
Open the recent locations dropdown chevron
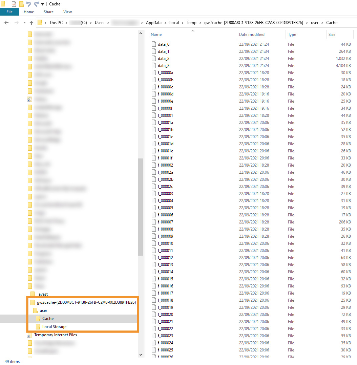tap(24, 23)
